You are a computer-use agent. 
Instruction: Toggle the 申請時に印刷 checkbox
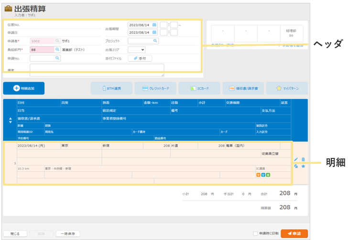pyautogui.click(x=255, y=233)
